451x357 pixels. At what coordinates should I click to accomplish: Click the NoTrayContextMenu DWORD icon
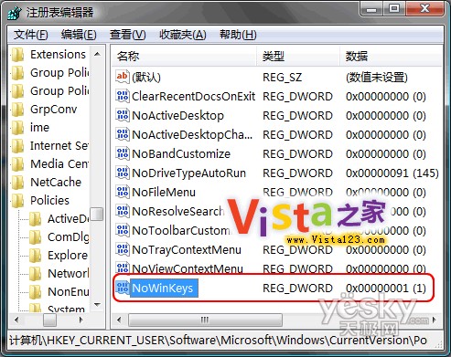pyautogui.click(x=123, y=249)
